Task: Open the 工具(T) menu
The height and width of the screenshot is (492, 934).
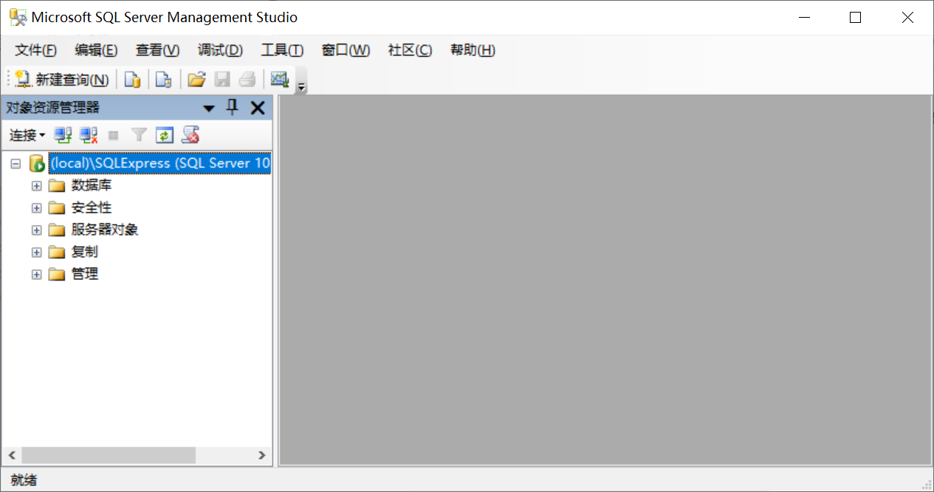Action: (282, 50)
